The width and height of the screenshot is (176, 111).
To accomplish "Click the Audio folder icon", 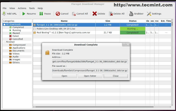I will (x=10, y=57).
